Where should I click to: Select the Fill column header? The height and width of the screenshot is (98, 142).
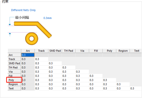[x=96, y=51]
